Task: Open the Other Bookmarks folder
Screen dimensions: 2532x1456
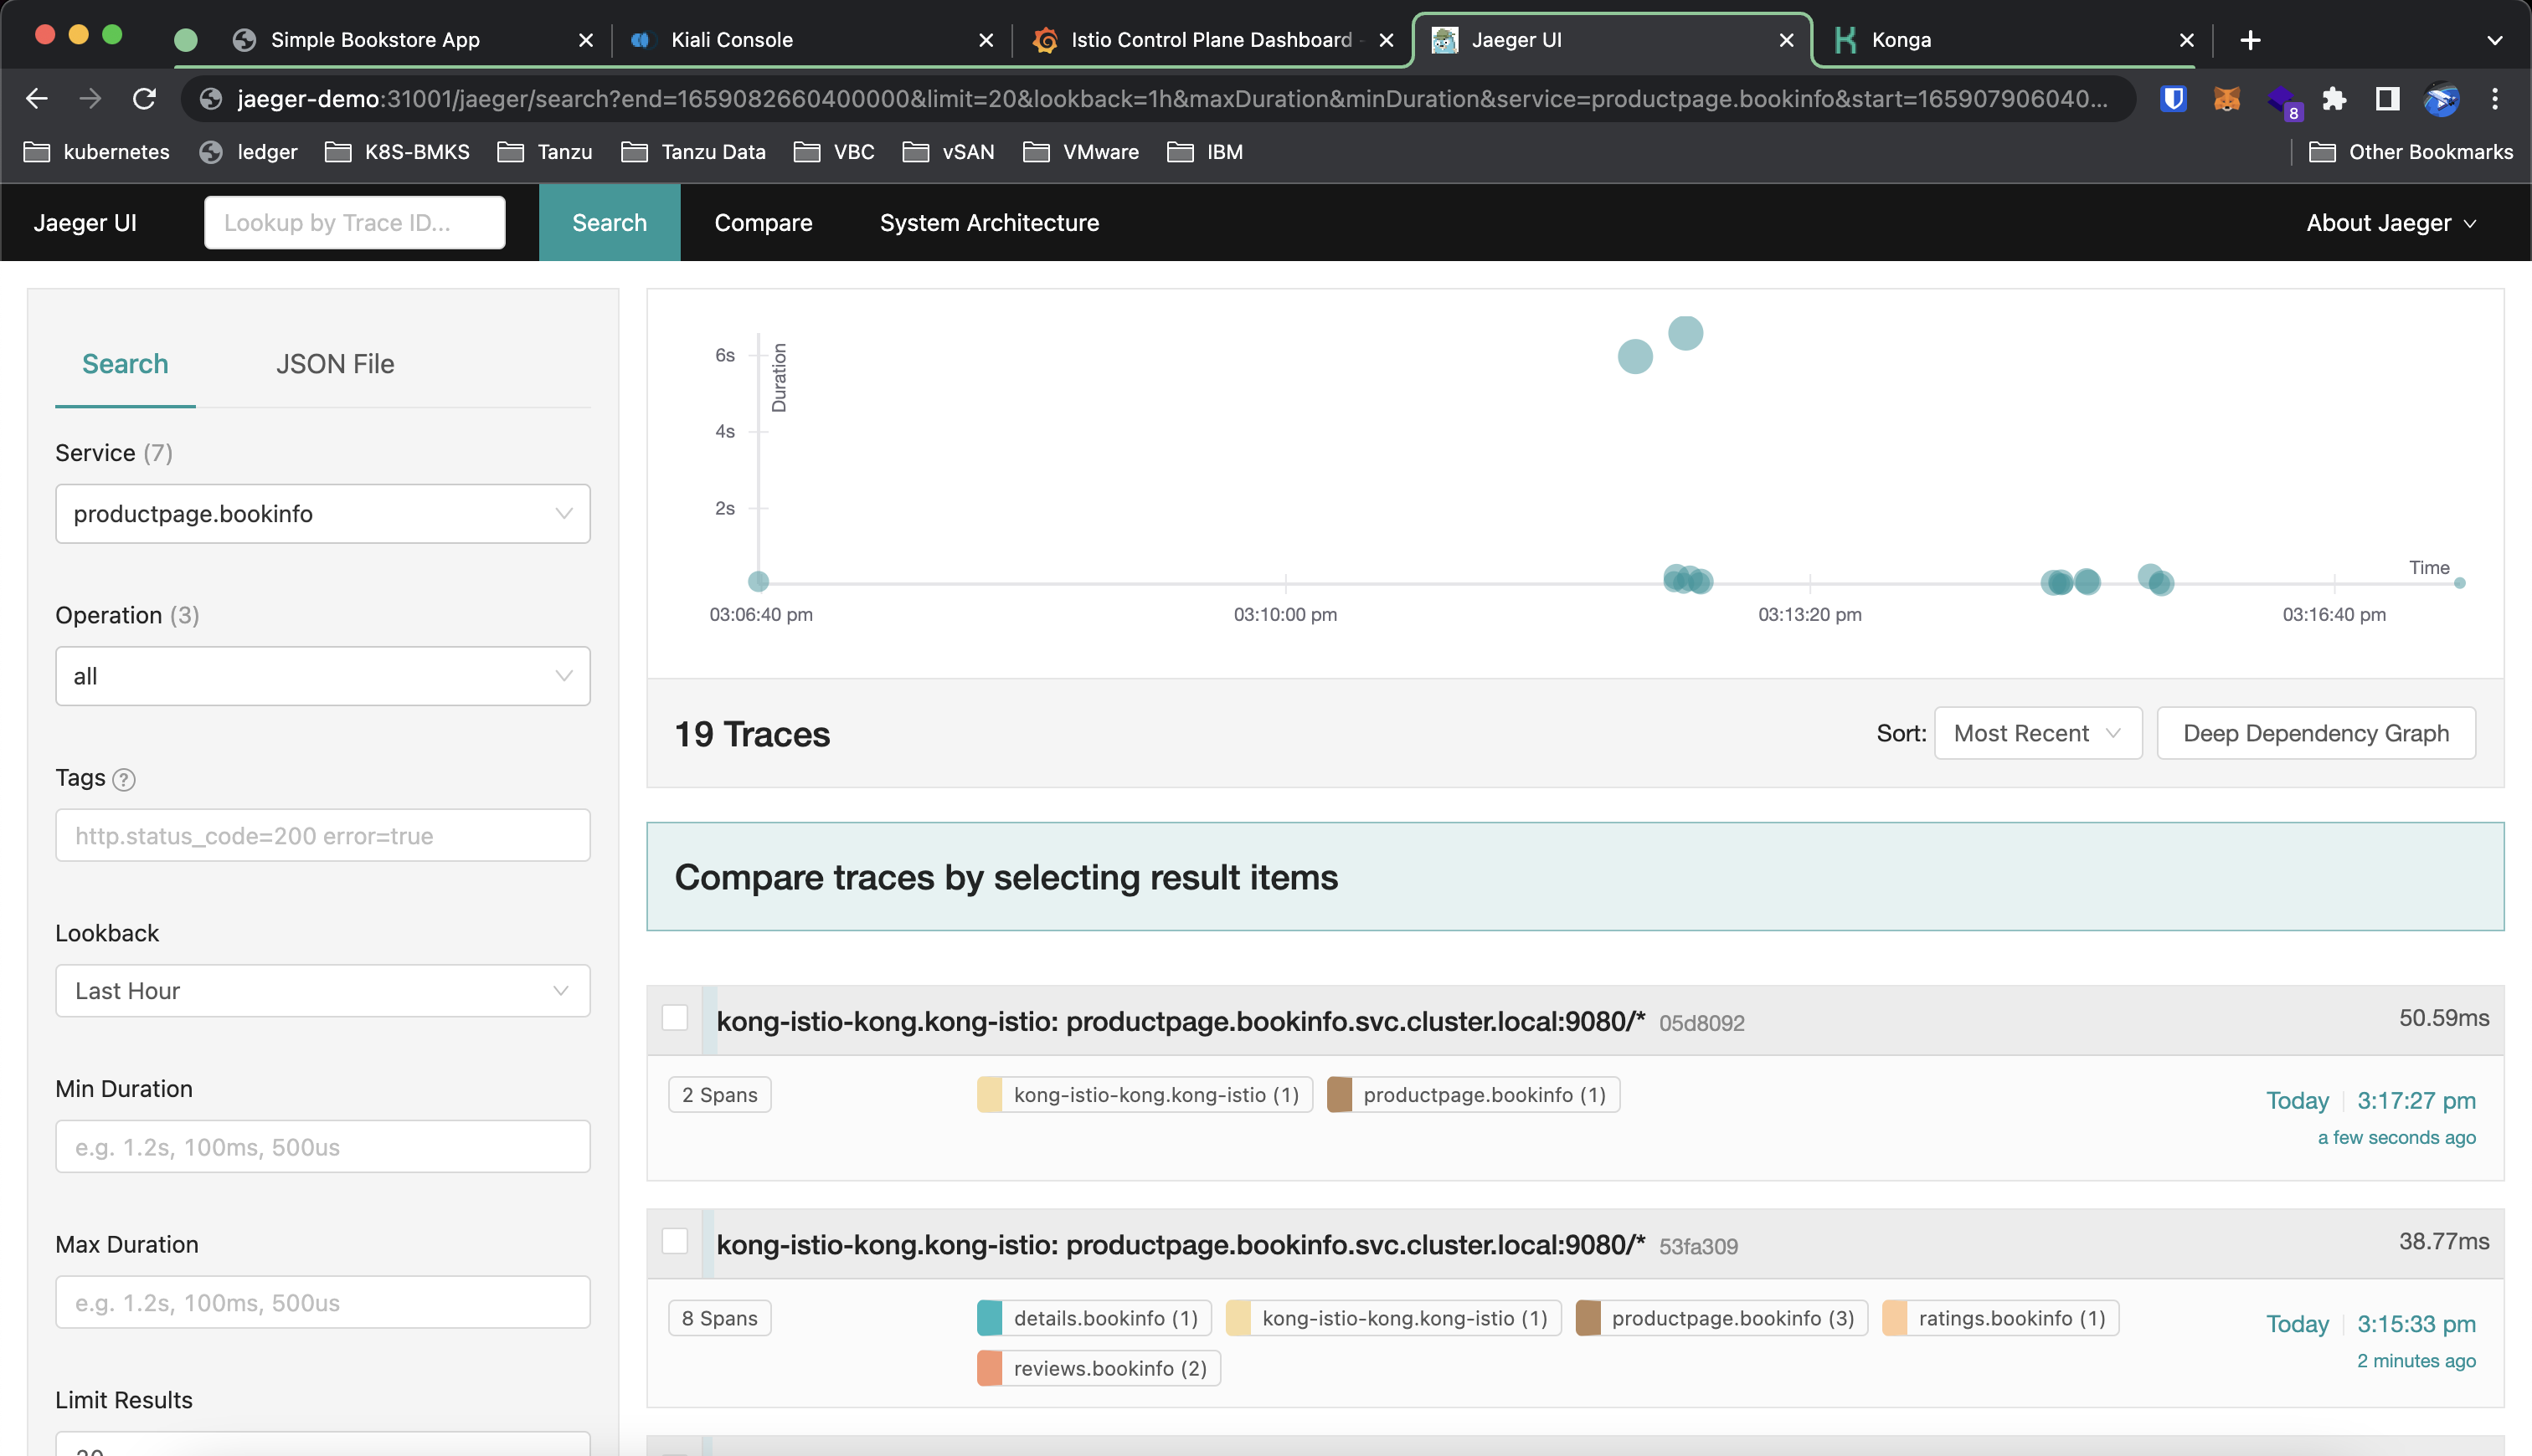Action: click(2411, 152)
